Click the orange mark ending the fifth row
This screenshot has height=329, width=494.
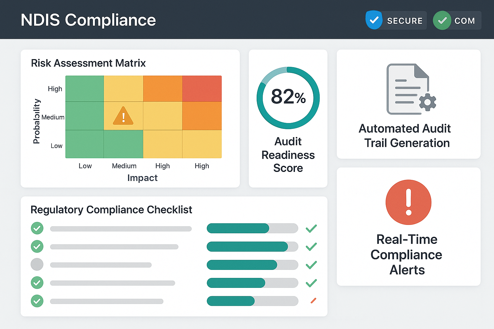313,301
